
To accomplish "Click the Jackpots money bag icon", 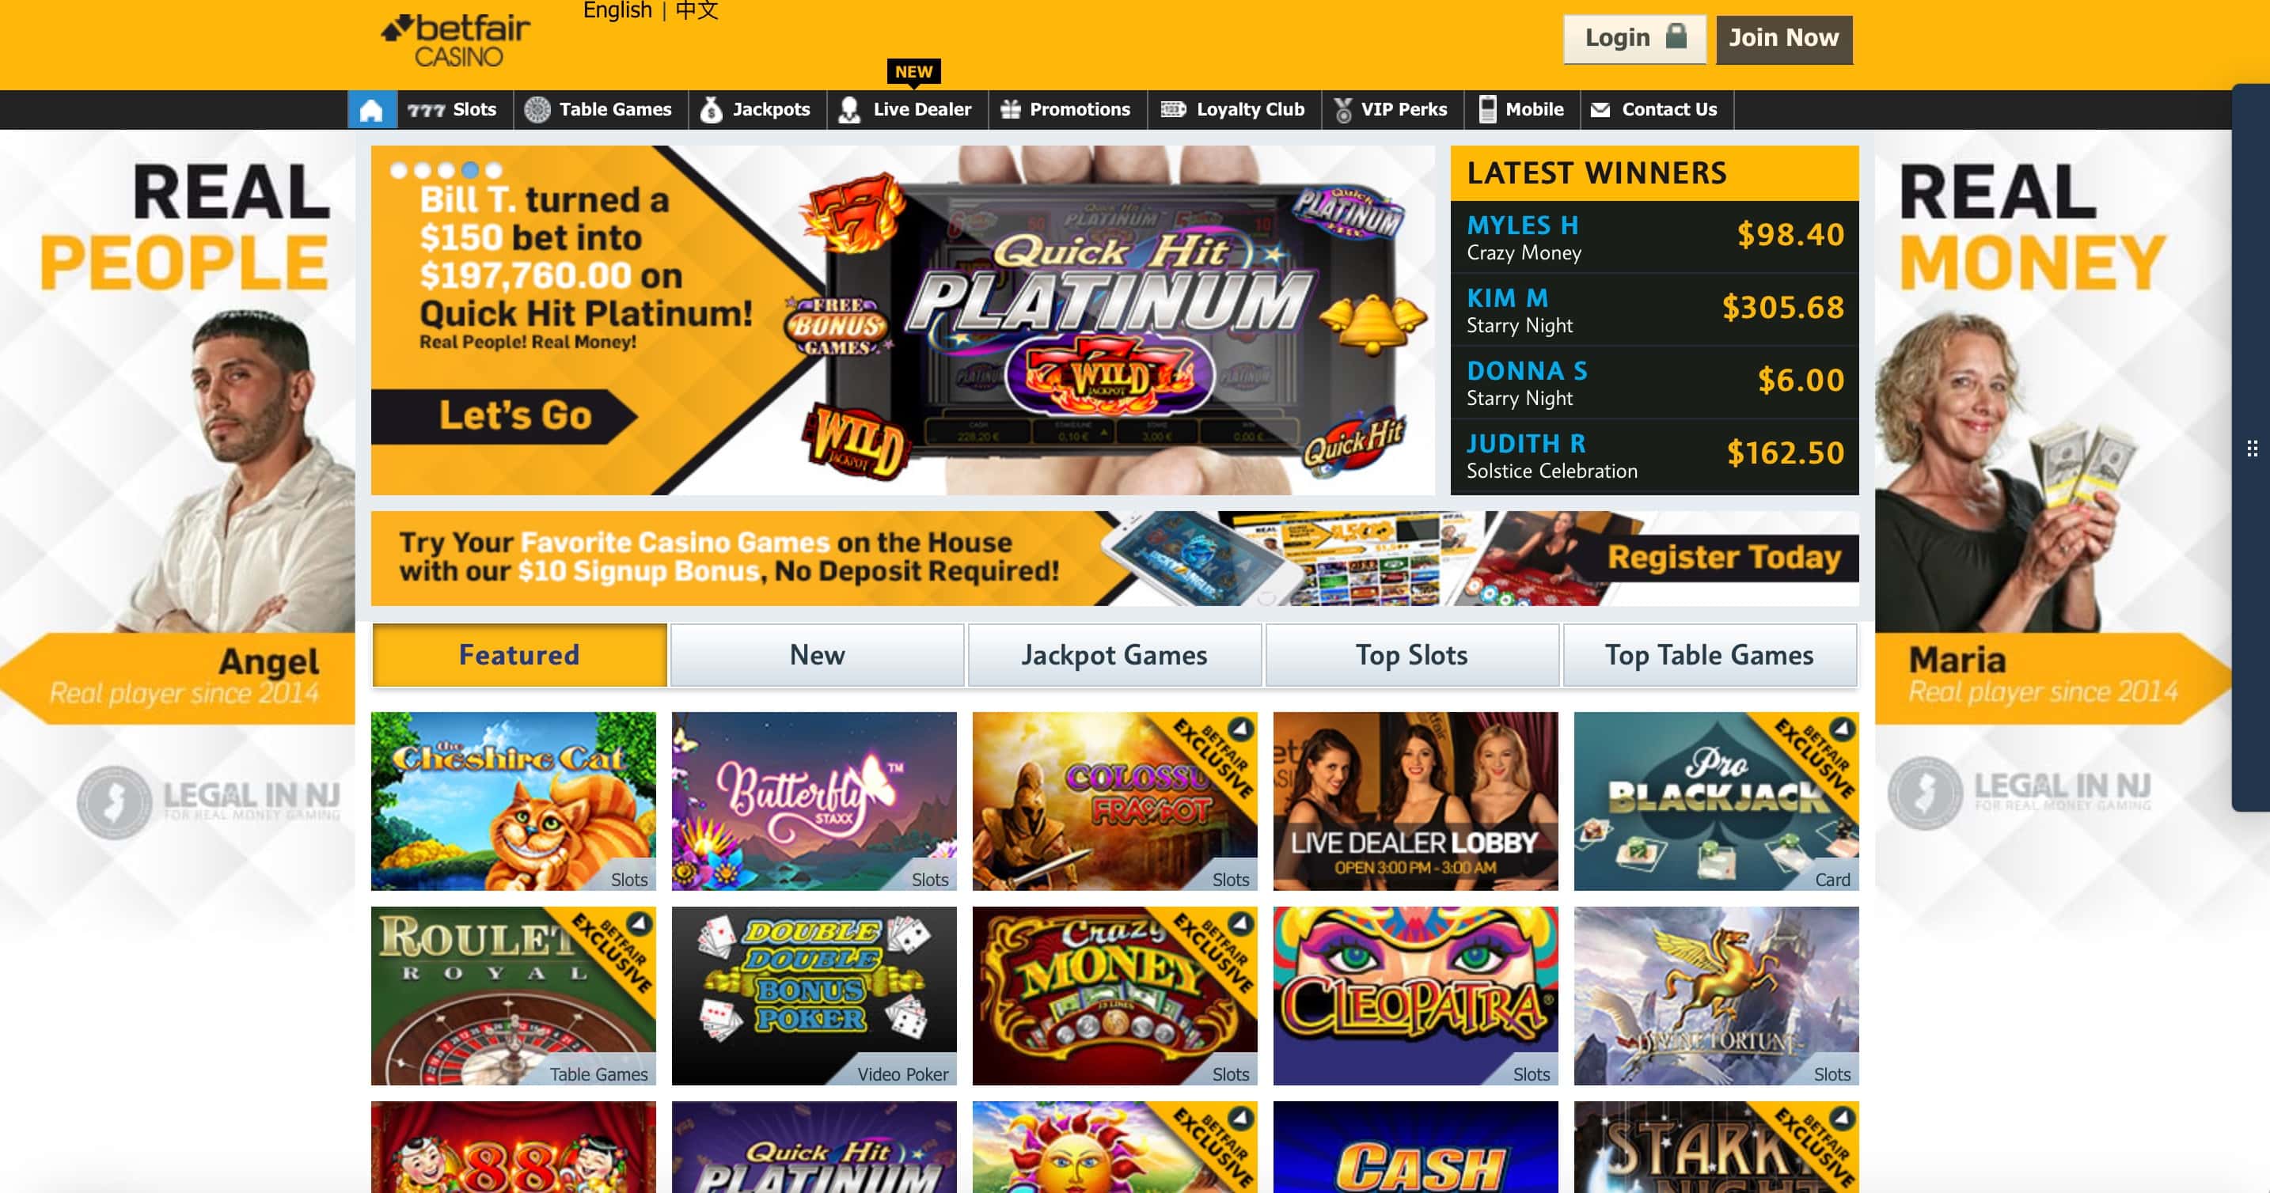I will coord(711,110).
